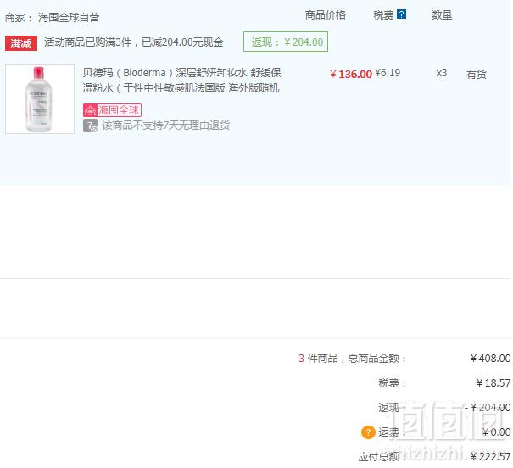513x468 pixels.
Task: Click the 应付总额 label
Action: pyautogui.click(x=382, y=457)
